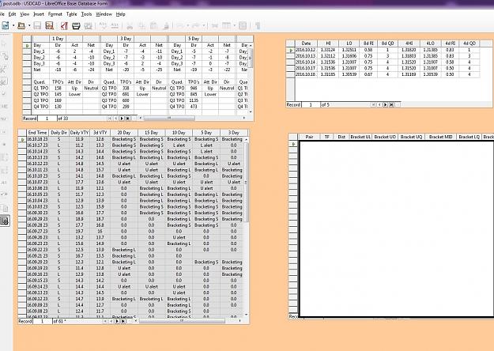The image size is (494, 351).
Task: Expand the Insert Table dropdown arrow
Action: click(234, 25)
